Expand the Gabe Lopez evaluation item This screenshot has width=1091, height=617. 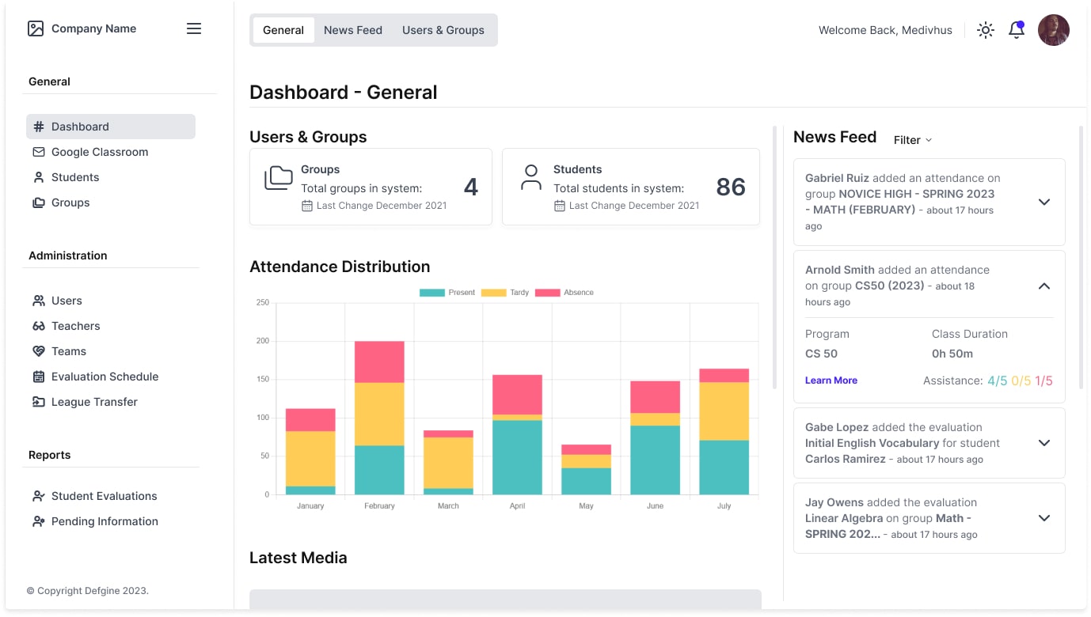pos(1043,443)
